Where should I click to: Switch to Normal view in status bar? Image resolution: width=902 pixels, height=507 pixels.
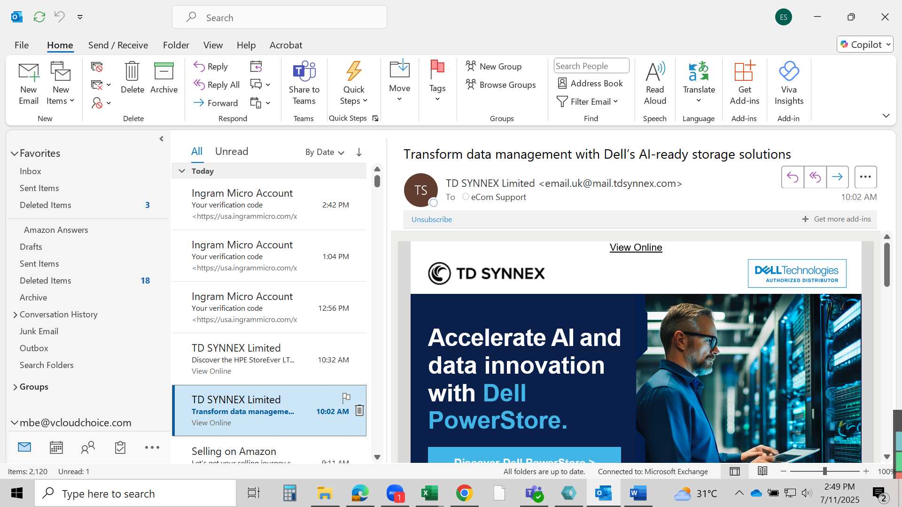coord(735,471)
